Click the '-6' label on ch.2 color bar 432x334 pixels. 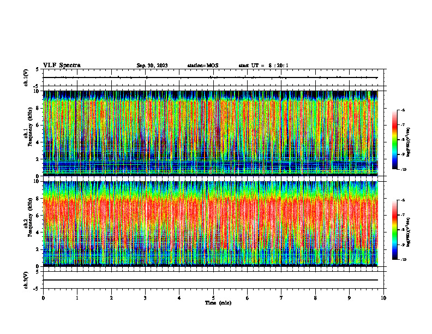tap(403, 200)
